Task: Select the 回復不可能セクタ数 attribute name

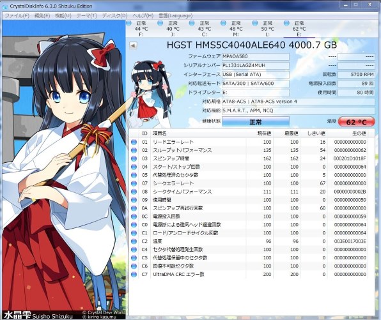Action: point(173,266)
